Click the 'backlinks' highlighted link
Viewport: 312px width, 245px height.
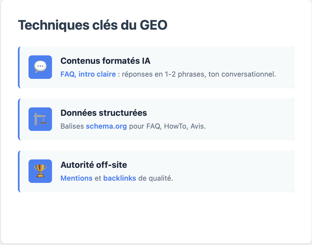point(120,178)
